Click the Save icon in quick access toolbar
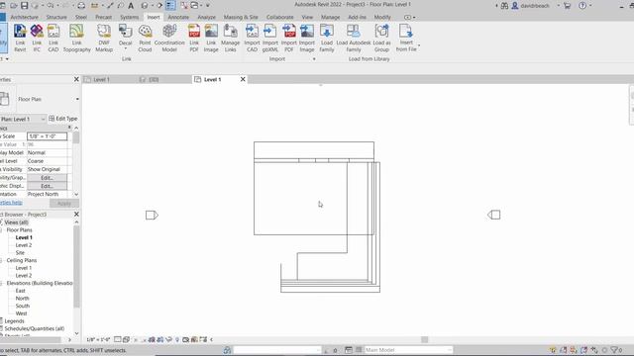 tap(24, 6)
